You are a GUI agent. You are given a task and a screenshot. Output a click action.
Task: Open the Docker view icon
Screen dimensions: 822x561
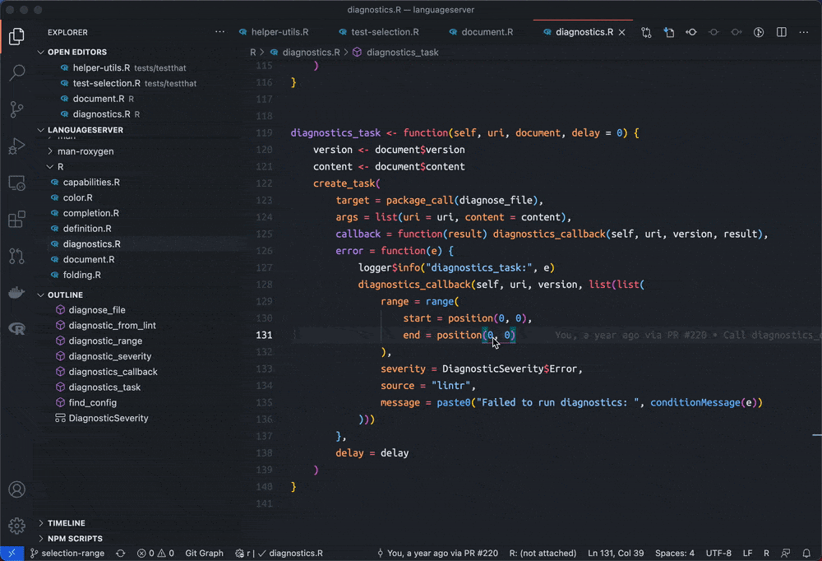(x=16, y=292)
